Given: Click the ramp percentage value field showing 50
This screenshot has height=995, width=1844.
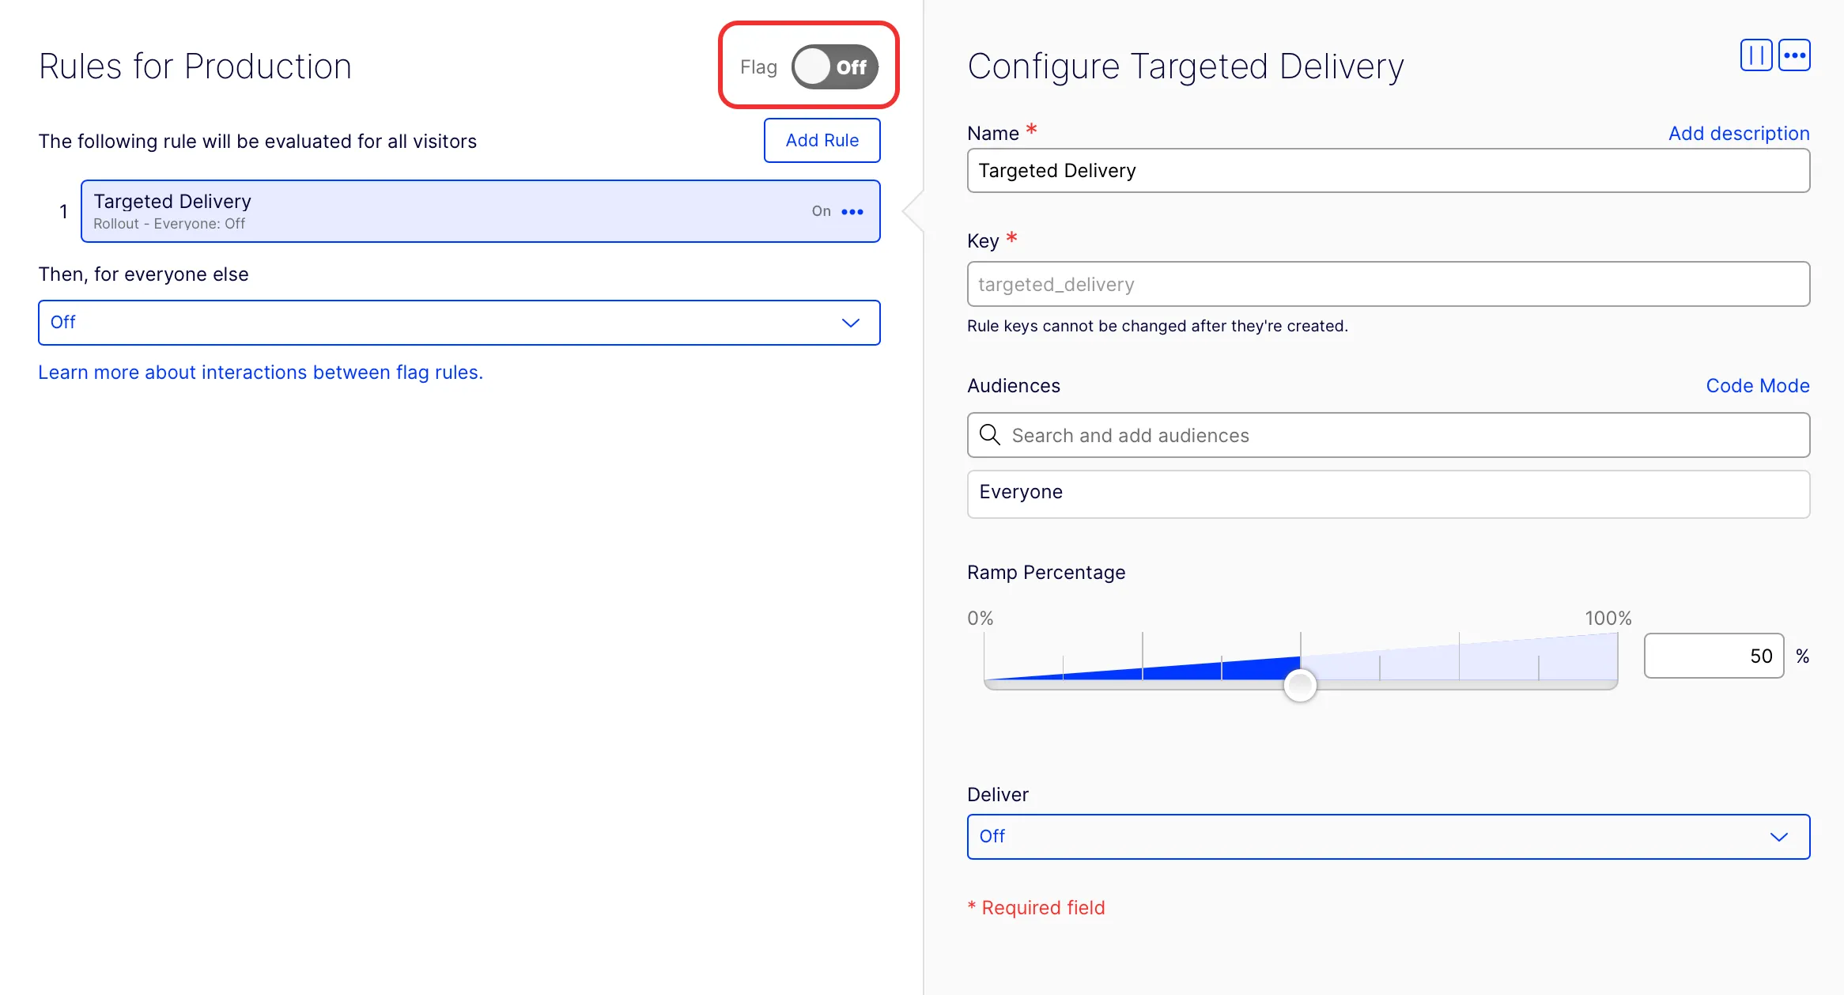Looking at the screenshot, I should point(1714,656).
